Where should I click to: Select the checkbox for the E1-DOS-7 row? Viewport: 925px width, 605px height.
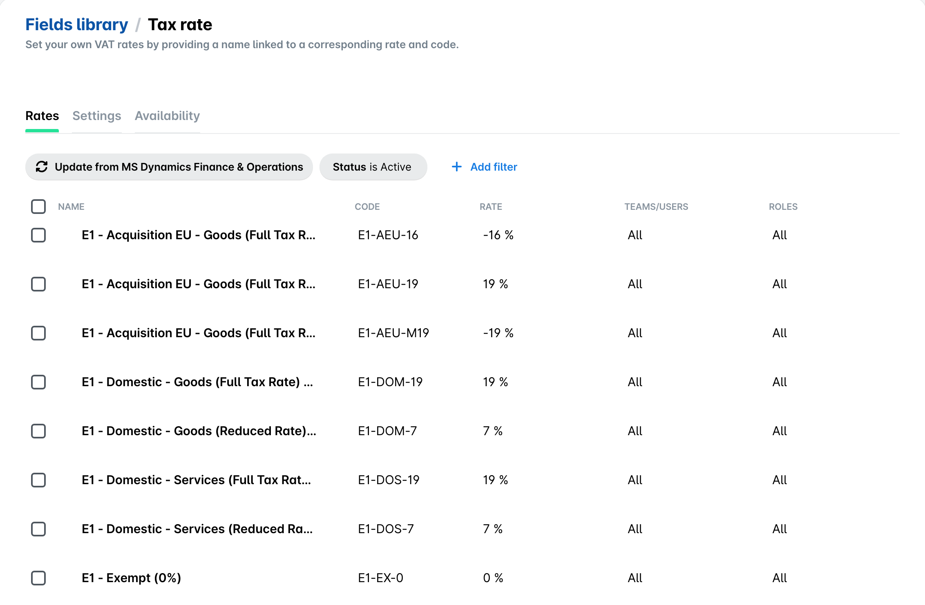pyautogui.click(x=38, y=529)
